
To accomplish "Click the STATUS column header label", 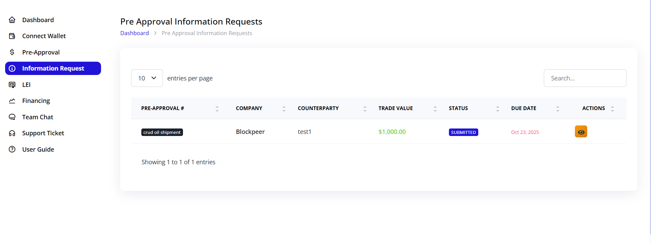I will pyautogui.click(x=458, y=108).
